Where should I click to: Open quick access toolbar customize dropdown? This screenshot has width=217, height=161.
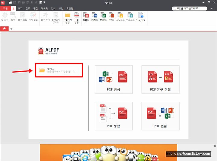click(x=44, y=2)
